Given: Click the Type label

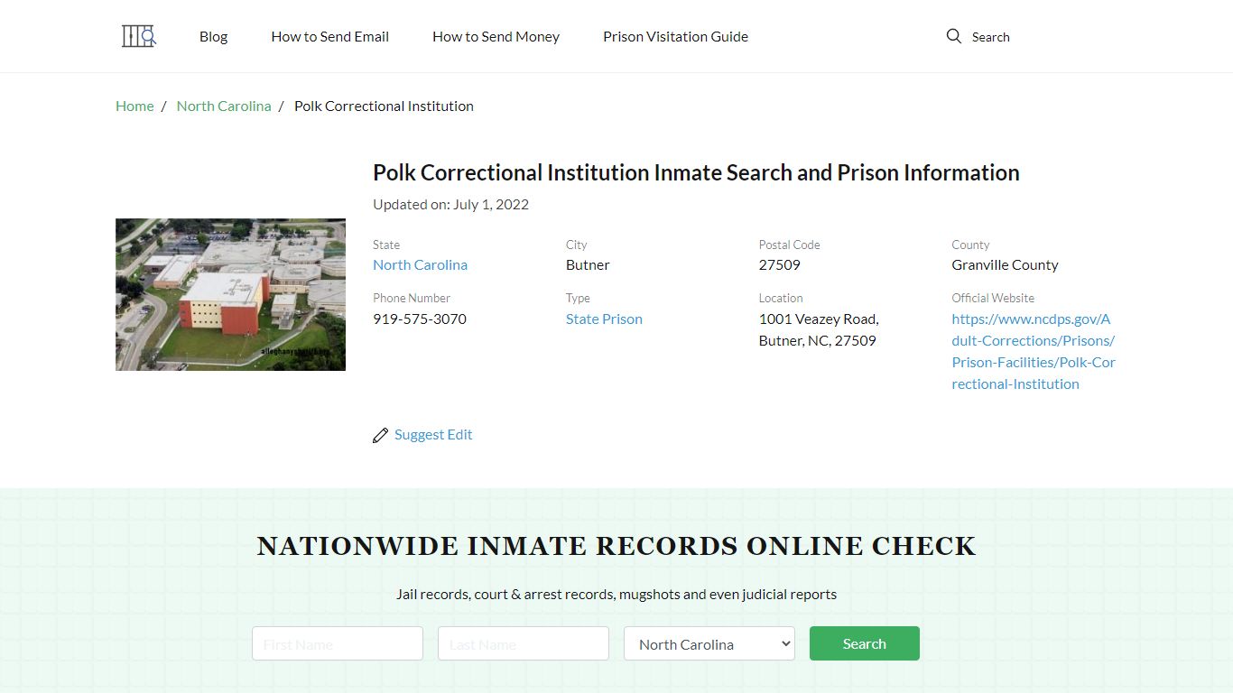Looking at the screenshot, I should pyautogui.click(x=578, y=298).
